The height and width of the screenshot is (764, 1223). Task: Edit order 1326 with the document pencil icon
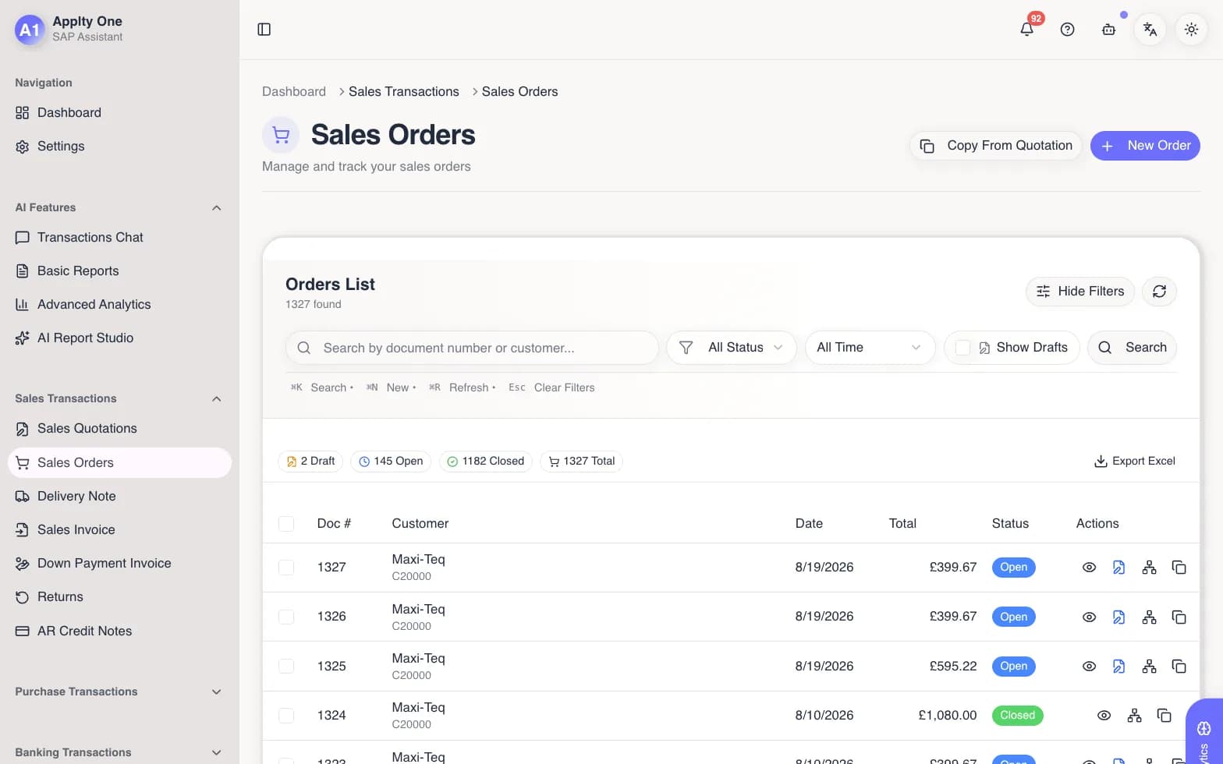pos(1118,617)
